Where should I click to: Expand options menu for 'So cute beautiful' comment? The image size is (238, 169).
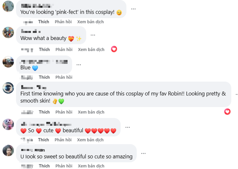pyautogui.click(x=128, y=127)
